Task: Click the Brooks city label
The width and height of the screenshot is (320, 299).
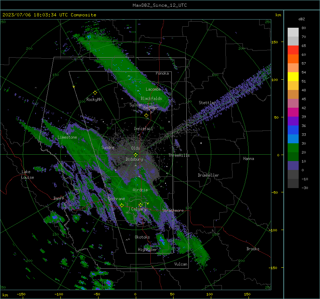Action: tap(253, 249)
